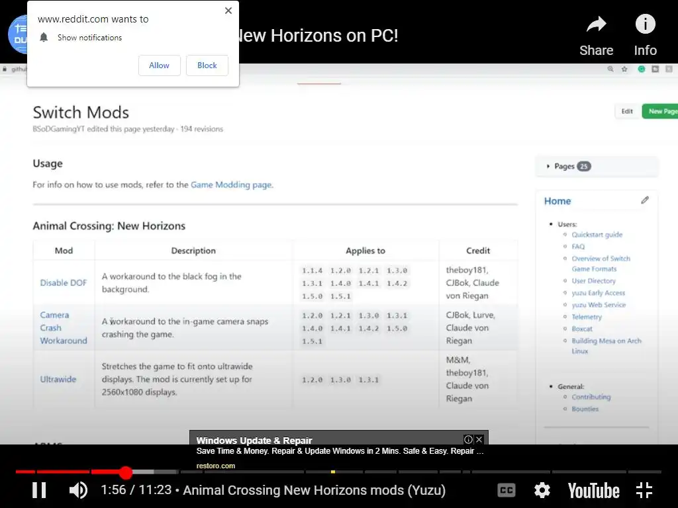Open Camera Crash Workaround mod link
The width and height of the screenshot is (678, 508).
pyautogui.click(x=64, y=327)
